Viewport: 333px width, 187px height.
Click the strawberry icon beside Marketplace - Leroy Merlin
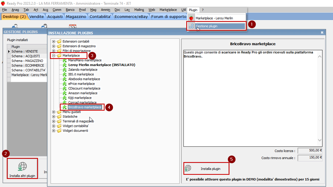(191, 18)
